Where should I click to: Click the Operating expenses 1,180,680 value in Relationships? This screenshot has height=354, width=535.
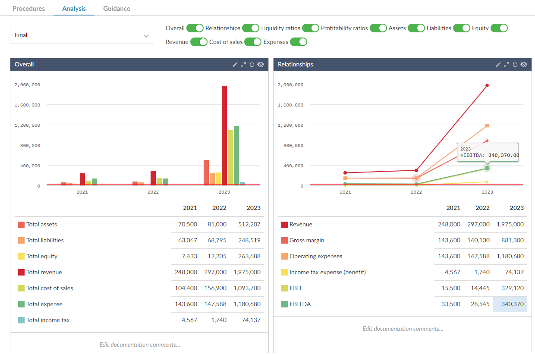(x=510, y=257)
